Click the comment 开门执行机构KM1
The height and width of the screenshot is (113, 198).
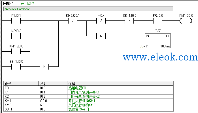tap(82, 101)
